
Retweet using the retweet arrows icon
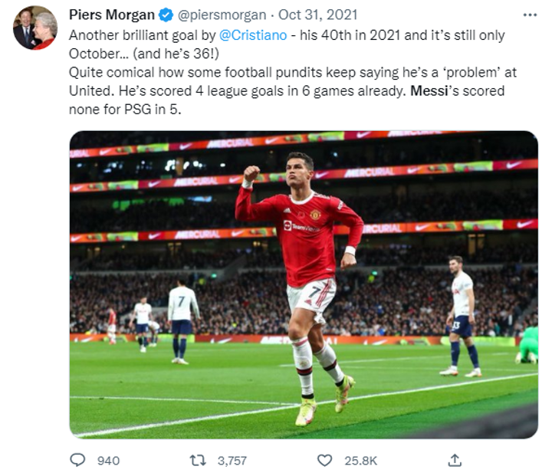(x=198, y=460)
